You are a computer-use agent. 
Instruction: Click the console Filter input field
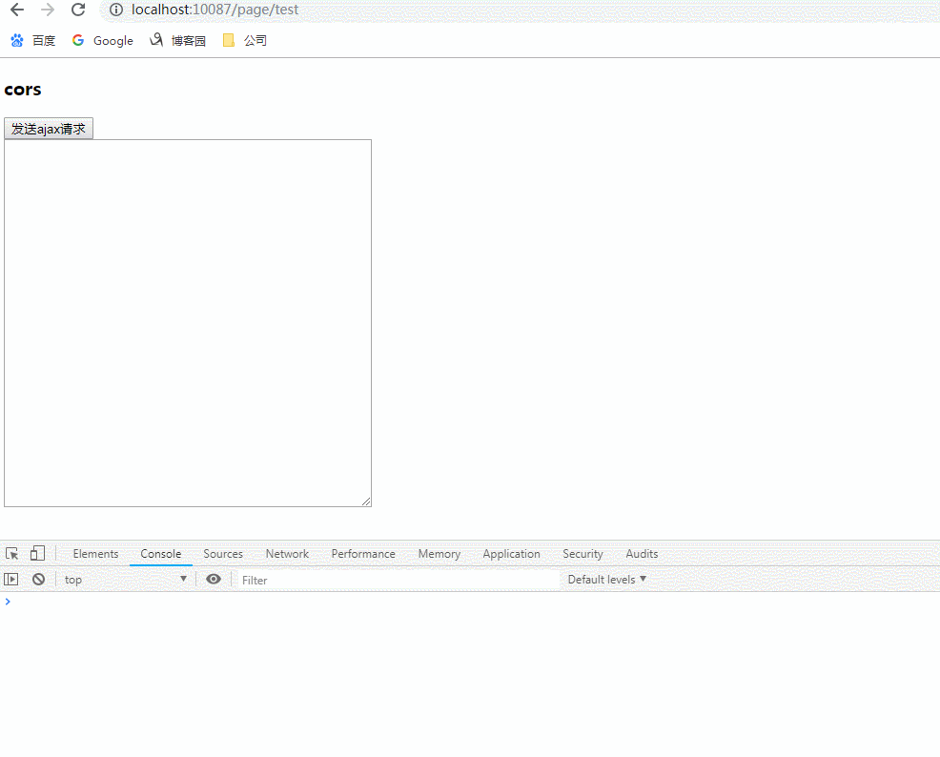click(x=398, y=580)
